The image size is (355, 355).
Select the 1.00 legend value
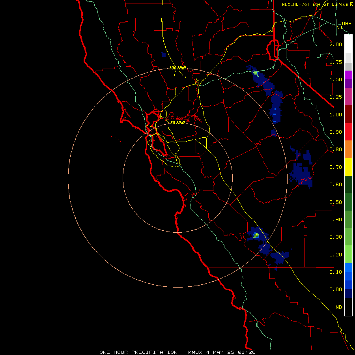[x=336, y=114]
